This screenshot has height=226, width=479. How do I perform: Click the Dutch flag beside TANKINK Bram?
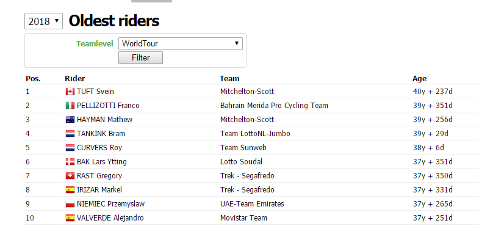point(70,134)
